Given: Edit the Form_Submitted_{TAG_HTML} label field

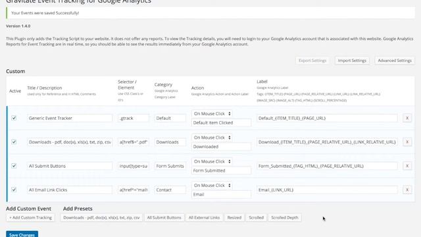Looking at the screenshot, I should [327, 166].
